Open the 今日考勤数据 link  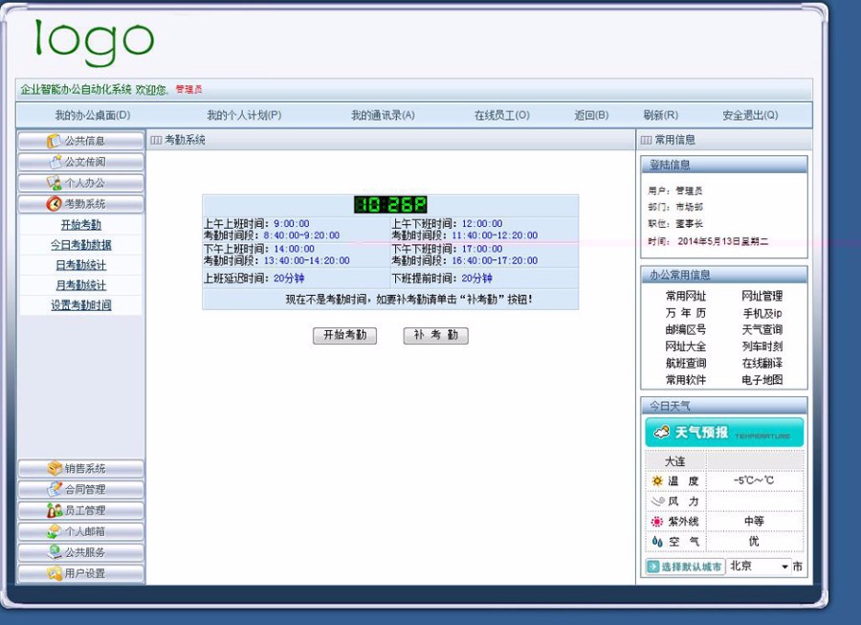80,245
